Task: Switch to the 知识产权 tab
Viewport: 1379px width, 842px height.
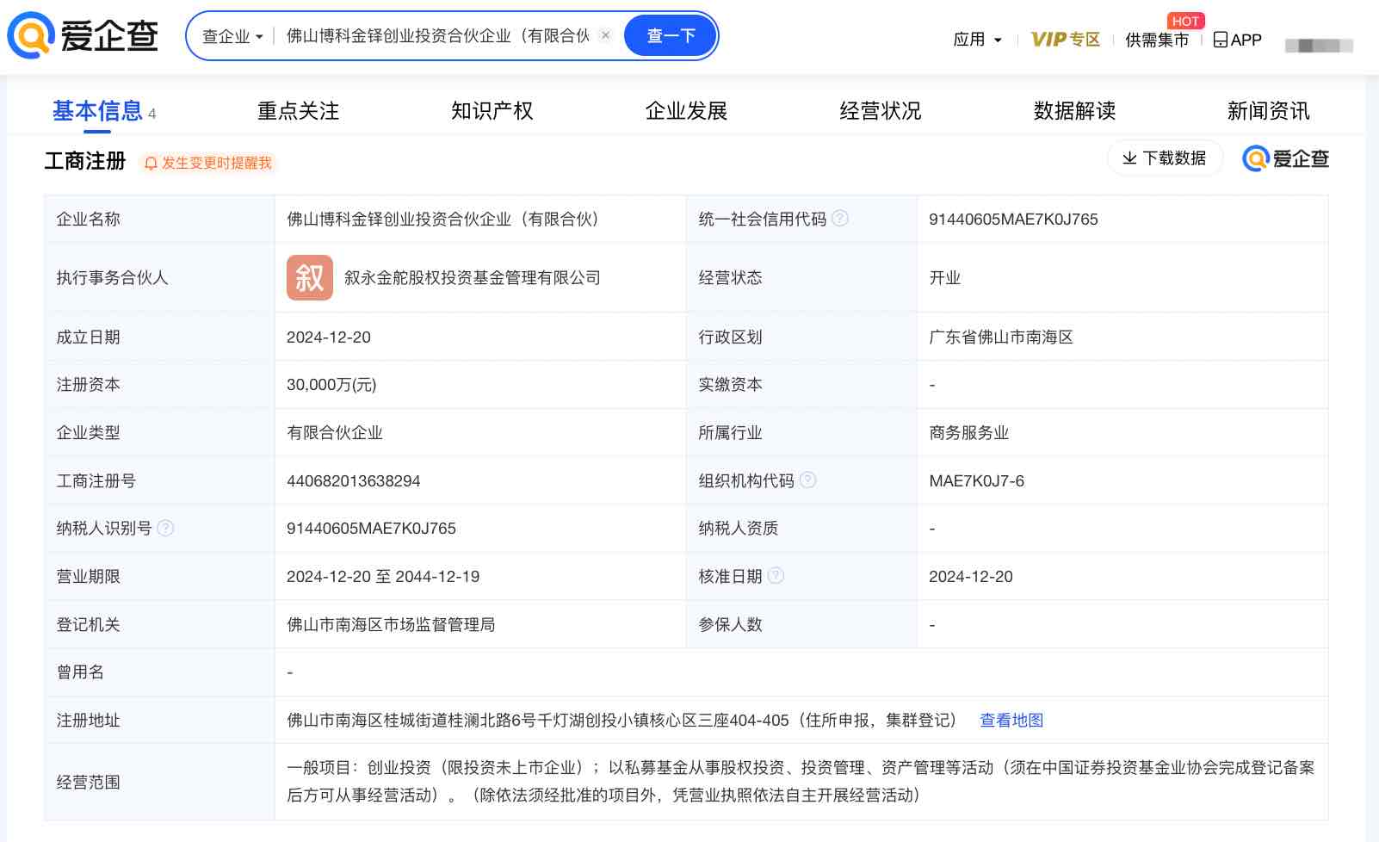Action: pos(491,111)
